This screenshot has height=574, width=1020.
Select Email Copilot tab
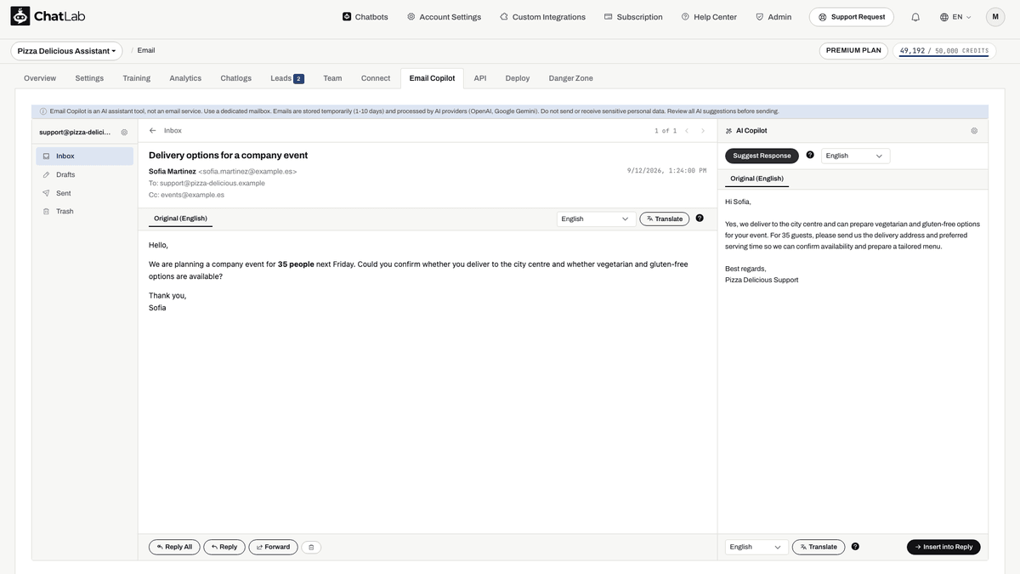432,78
